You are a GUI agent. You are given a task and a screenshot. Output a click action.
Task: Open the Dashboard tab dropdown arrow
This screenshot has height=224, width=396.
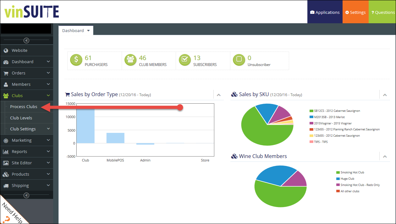[x=88, y=31]
